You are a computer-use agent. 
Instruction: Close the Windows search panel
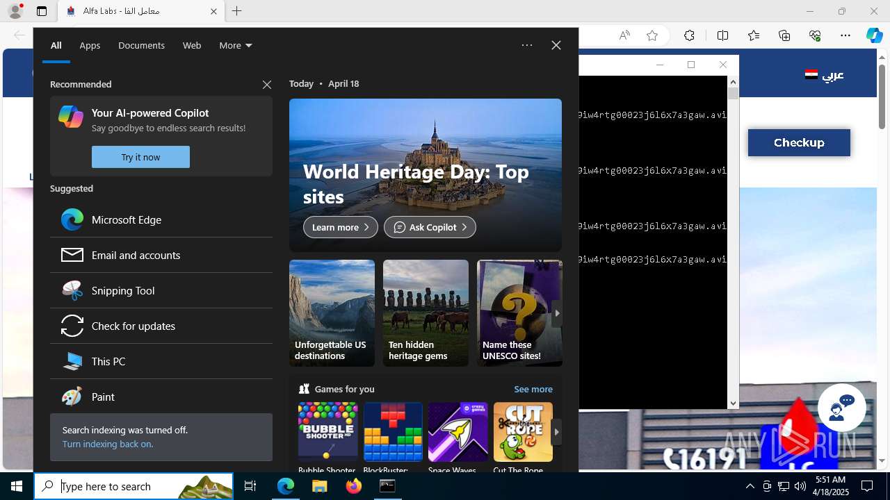tap(556, 45)
